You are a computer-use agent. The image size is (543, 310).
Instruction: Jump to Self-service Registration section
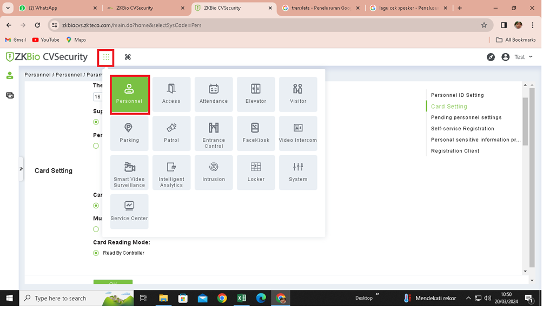pos(462,129)
